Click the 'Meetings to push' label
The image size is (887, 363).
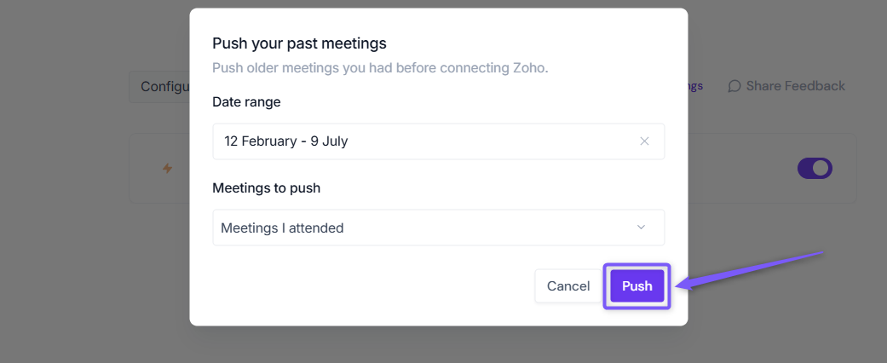(267, 187)
